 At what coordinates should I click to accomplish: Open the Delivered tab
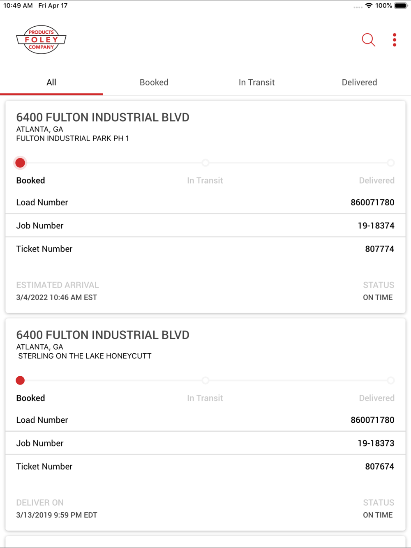(360, 82)
